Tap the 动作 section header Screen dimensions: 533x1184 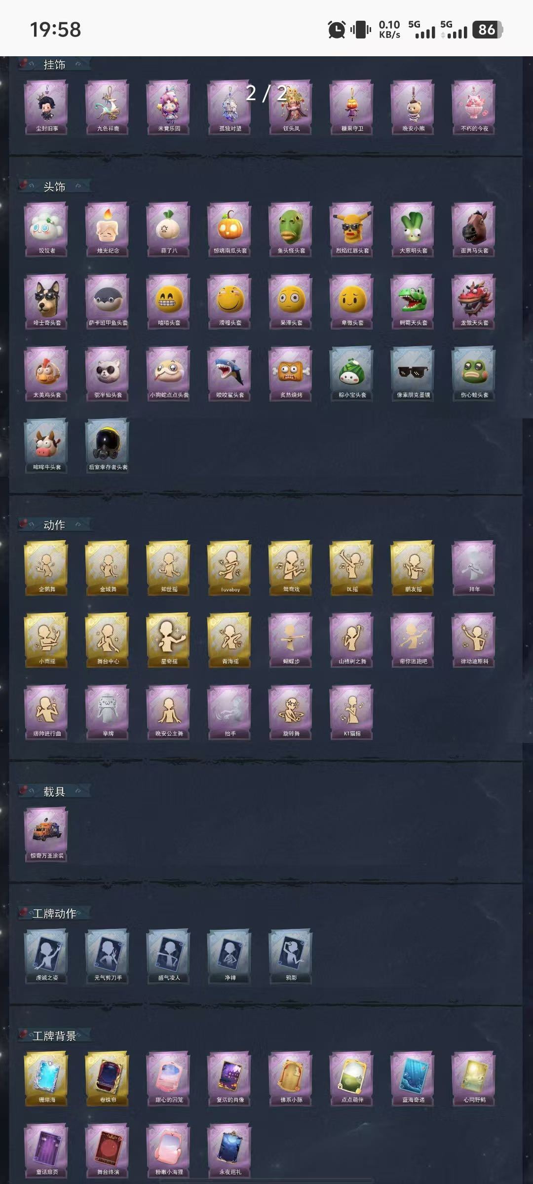(x=54, y=525)
